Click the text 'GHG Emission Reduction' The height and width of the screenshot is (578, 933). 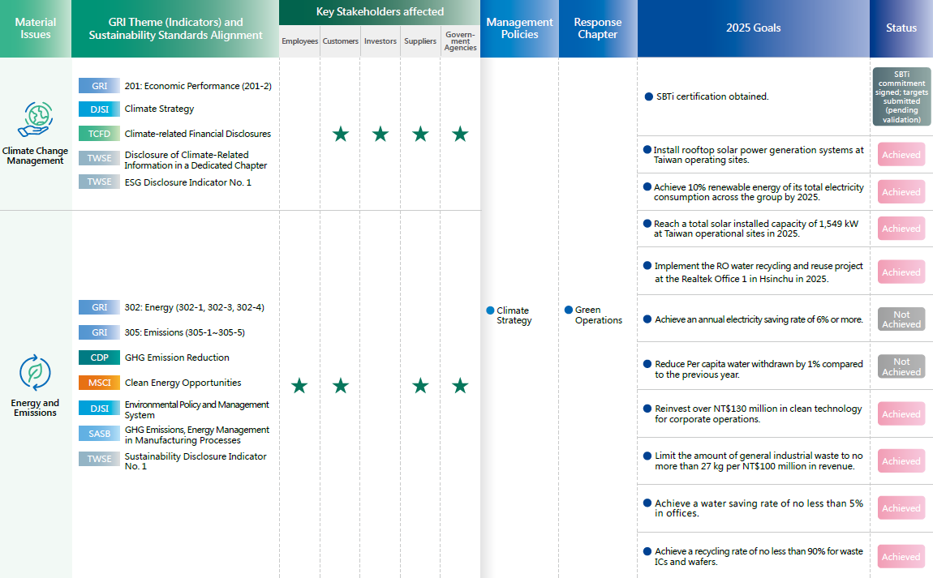(177, 358)
